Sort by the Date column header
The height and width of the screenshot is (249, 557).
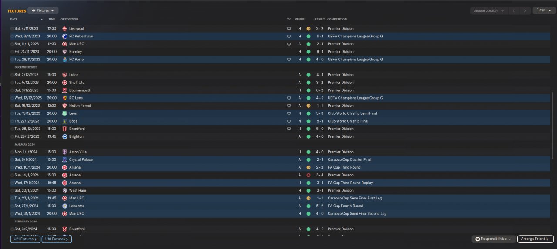click(14, 19)
